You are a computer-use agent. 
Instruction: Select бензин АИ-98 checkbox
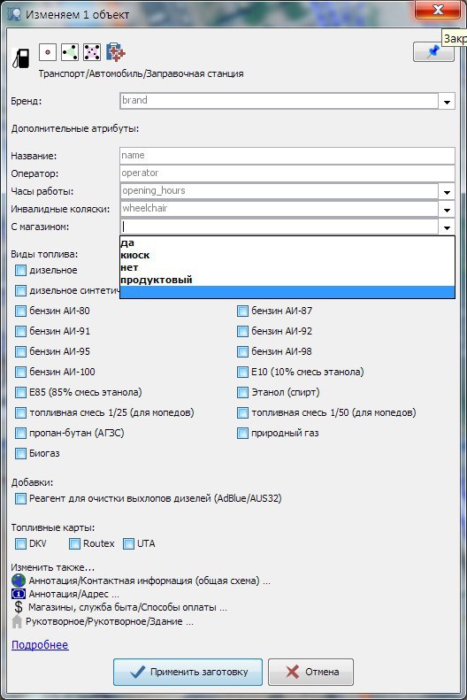pos(242,352)
